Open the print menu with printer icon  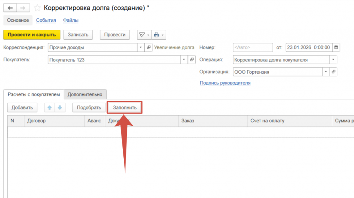point(159,35)
